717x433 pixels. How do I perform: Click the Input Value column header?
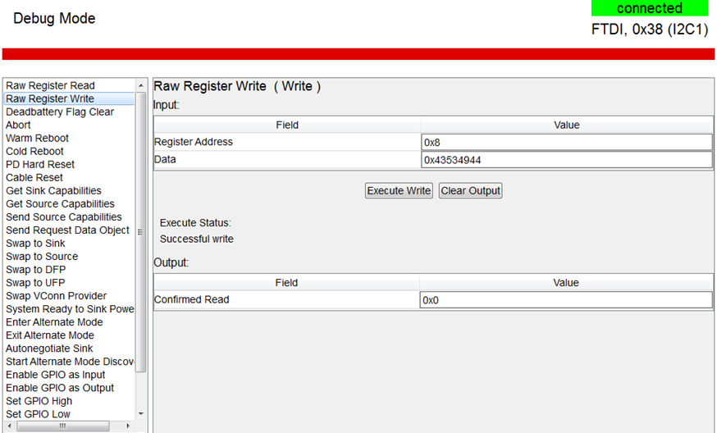[x=567, y=125]
